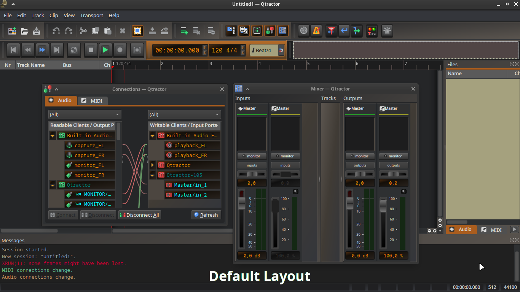The height and width of the screenshot is (292, 520).
Task: Open Readable Clients (All) filter dropdown
Action: 85,114
